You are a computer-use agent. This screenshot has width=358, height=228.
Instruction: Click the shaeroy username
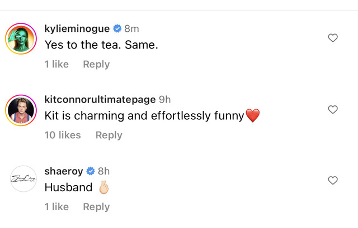64,171
